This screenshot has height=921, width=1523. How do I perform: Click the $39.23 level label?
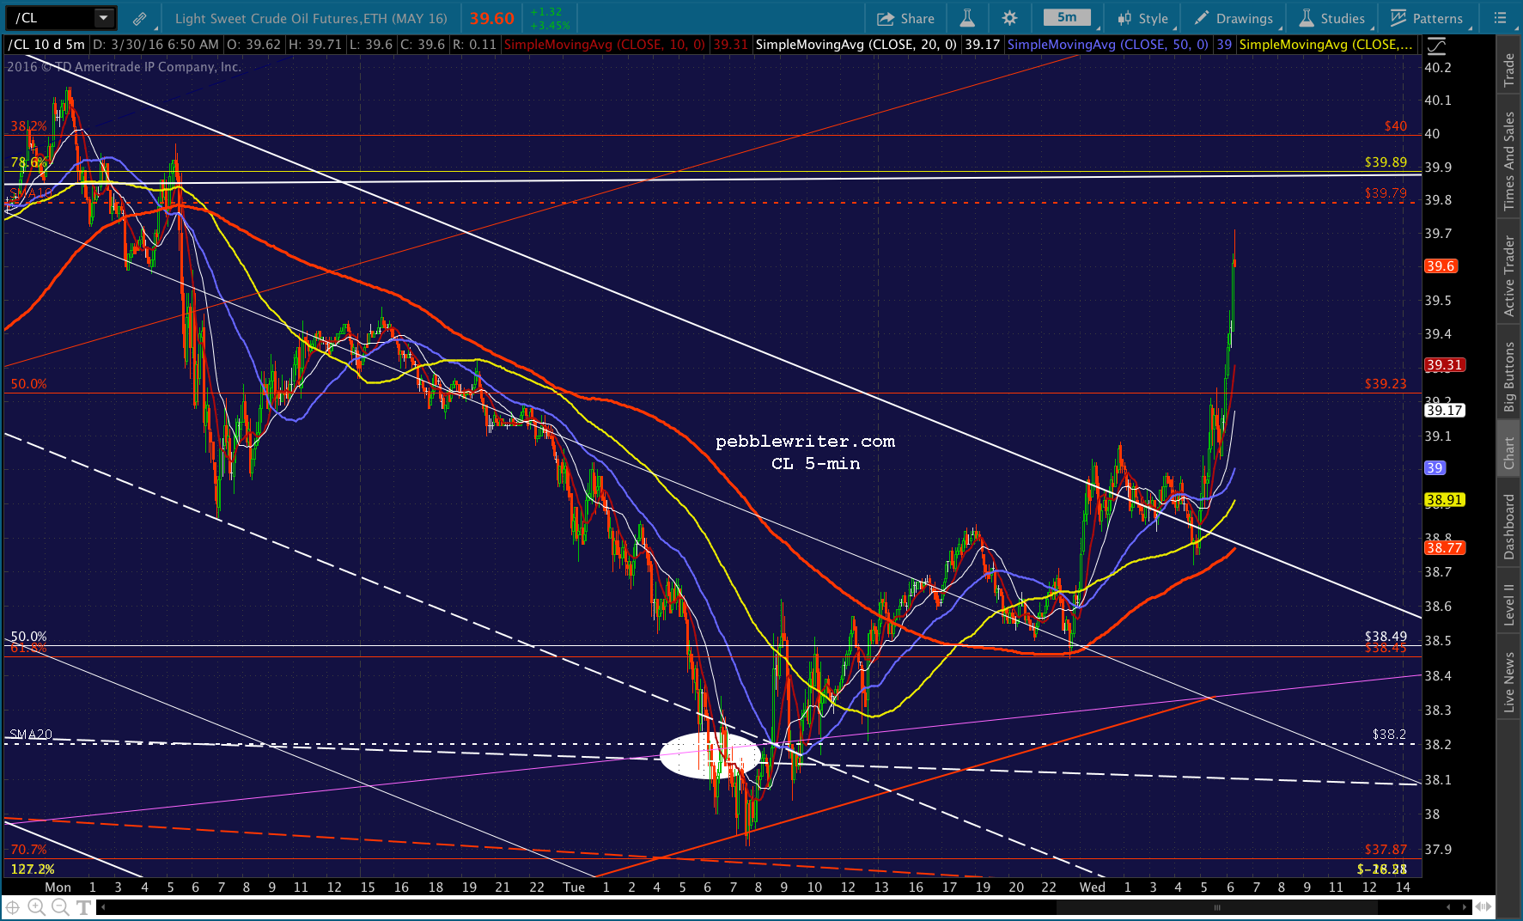point(1386,384)
